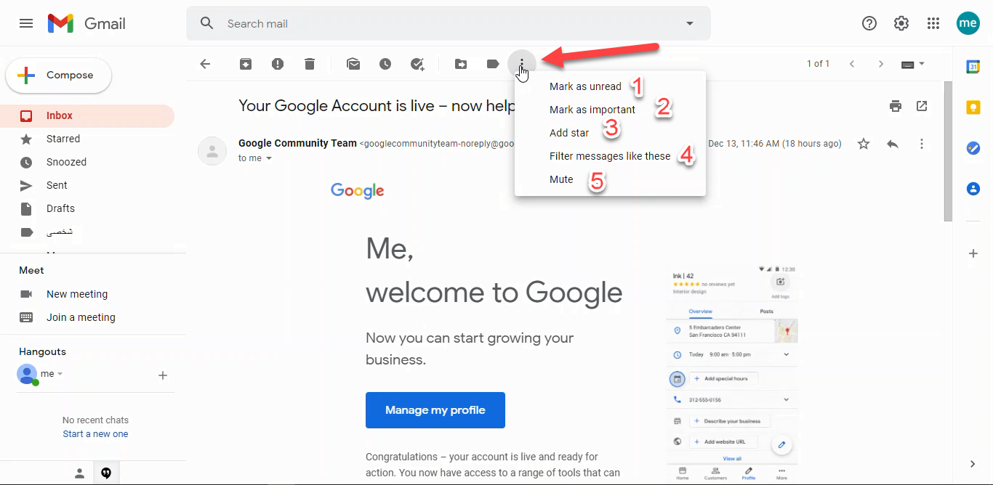Open the Settings gear icon
Screen dimensions: 993x485
pos(901,23)
